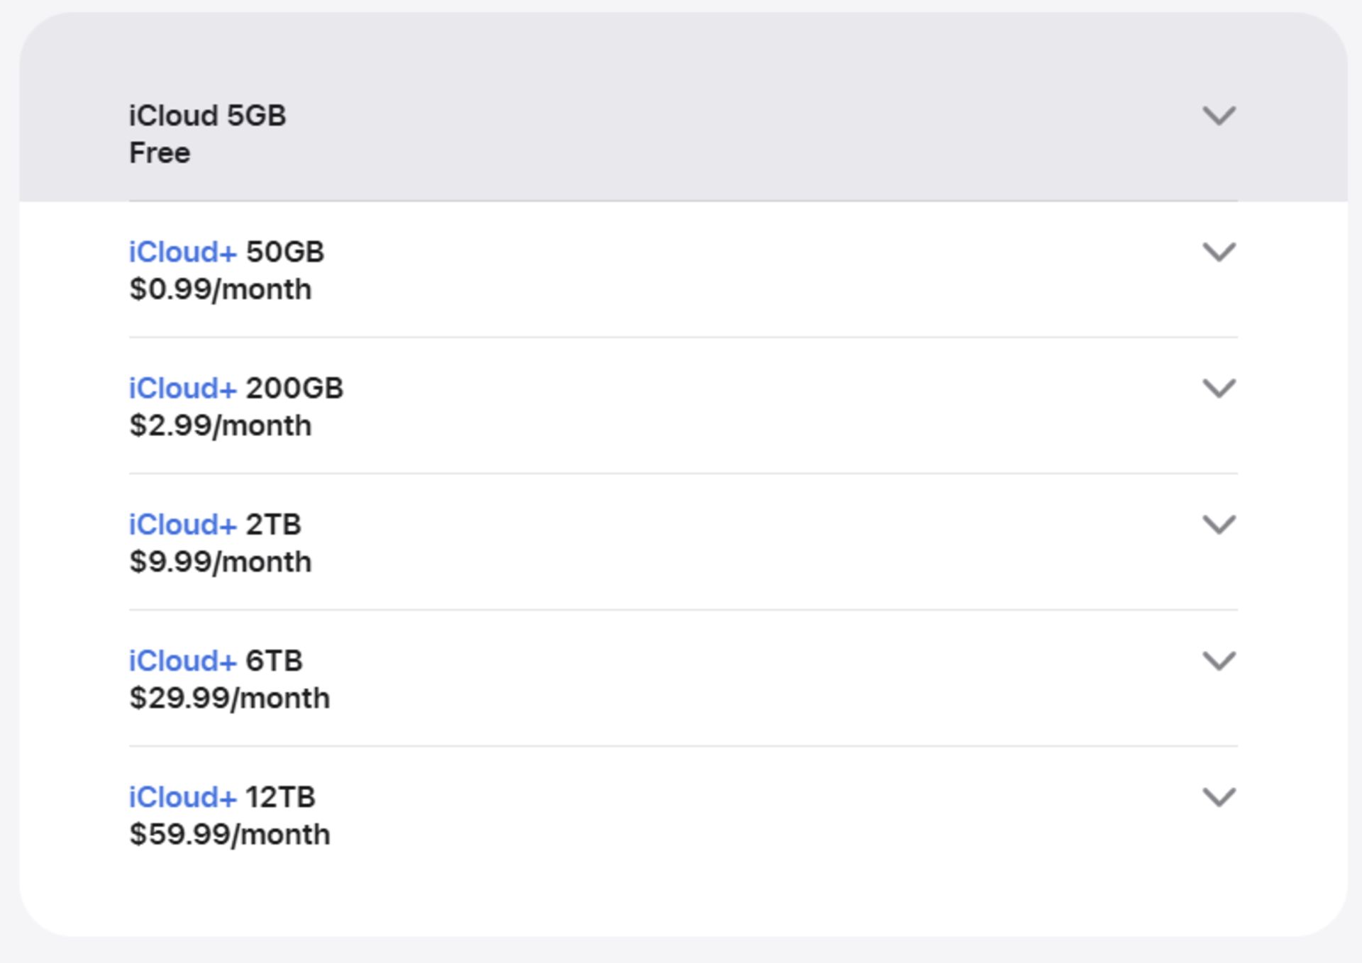Screen dimensions: 1362x963
Task: Expand the iCloud 5GB plan chevron
Action: 1219,116
